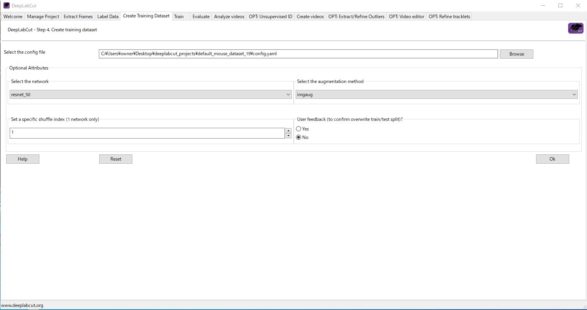The image size is (587, 310).
Task: Increase the shuffle index with up arrow
Action: coord(288,131)
